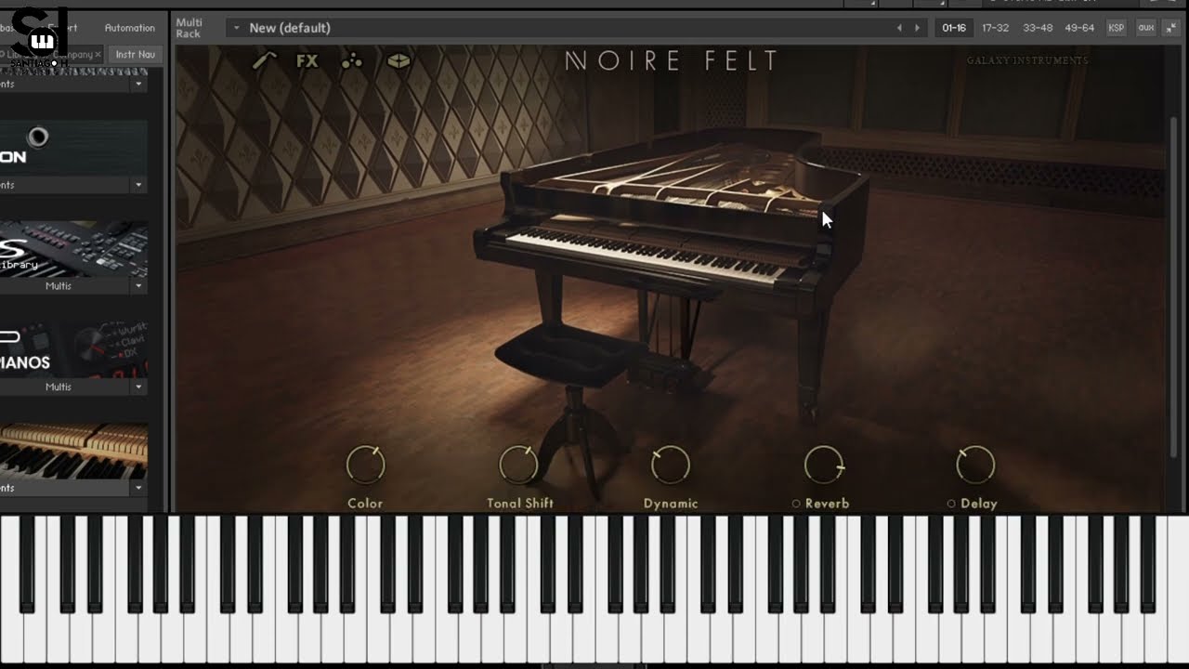1189x669 pixels.
Task: Expand the topmost library dropdown arrow in sidebar
Action: 138,84
